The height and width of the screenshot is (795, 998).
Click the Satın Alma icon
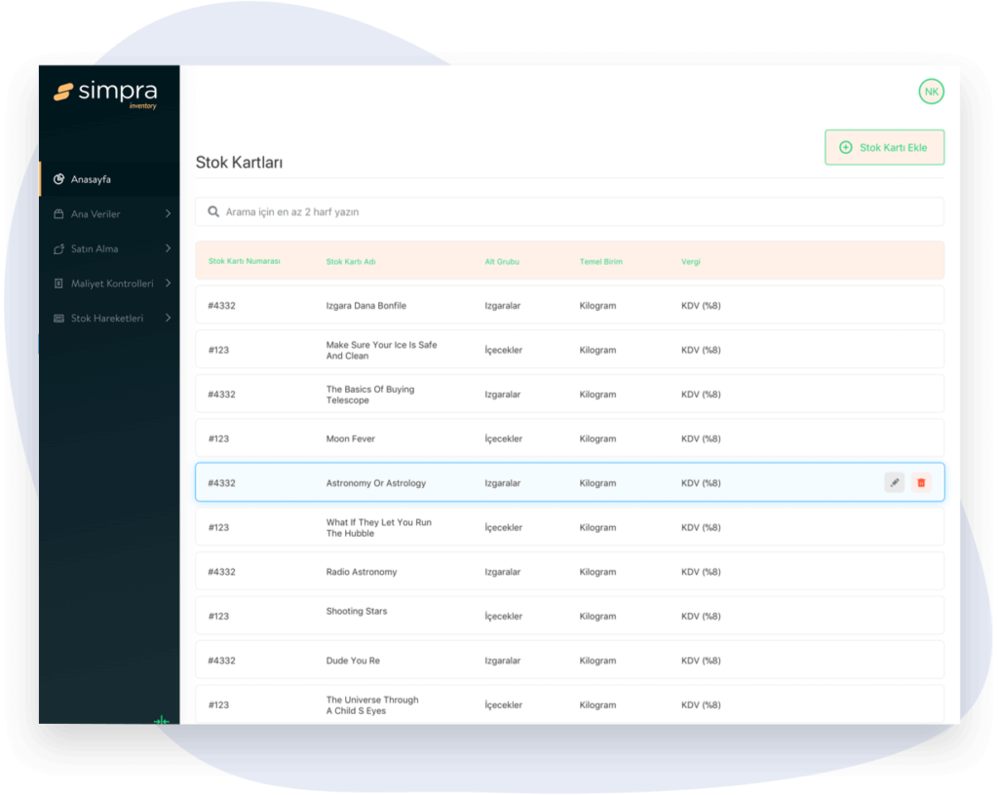58,248
